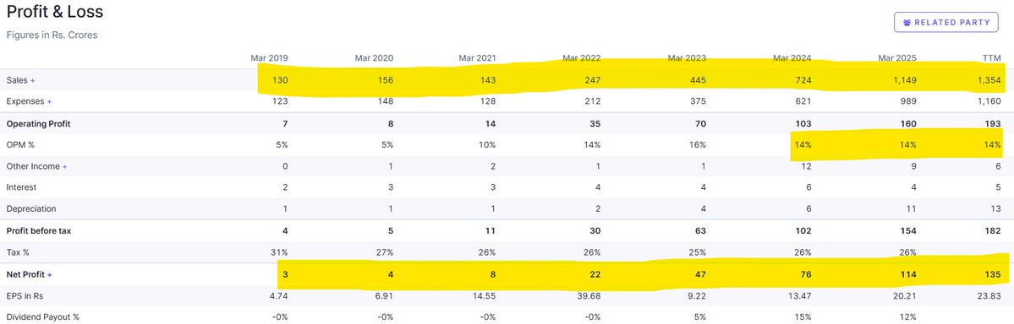Click the Tax % row label
This screenshot has height=324, width=1014.
point(18,252)
